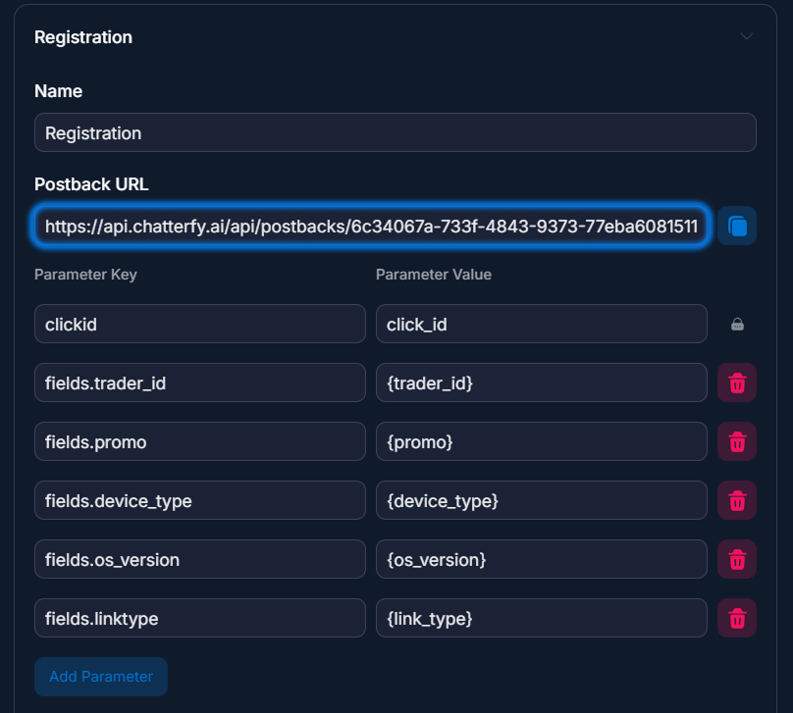This screenshot has width=793, height=713.
Task: Delete the fields.trader_id parameter row
Action: (737, 383)
